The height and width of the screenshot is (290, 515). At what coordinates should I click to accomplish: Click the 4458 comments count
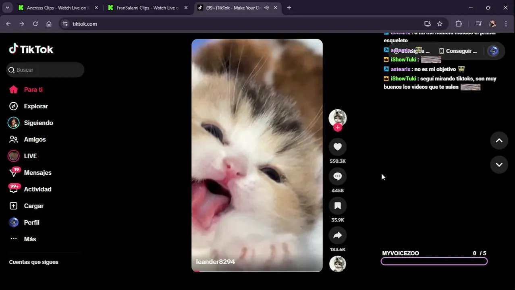pyautogui.click(x=338, y=191)
